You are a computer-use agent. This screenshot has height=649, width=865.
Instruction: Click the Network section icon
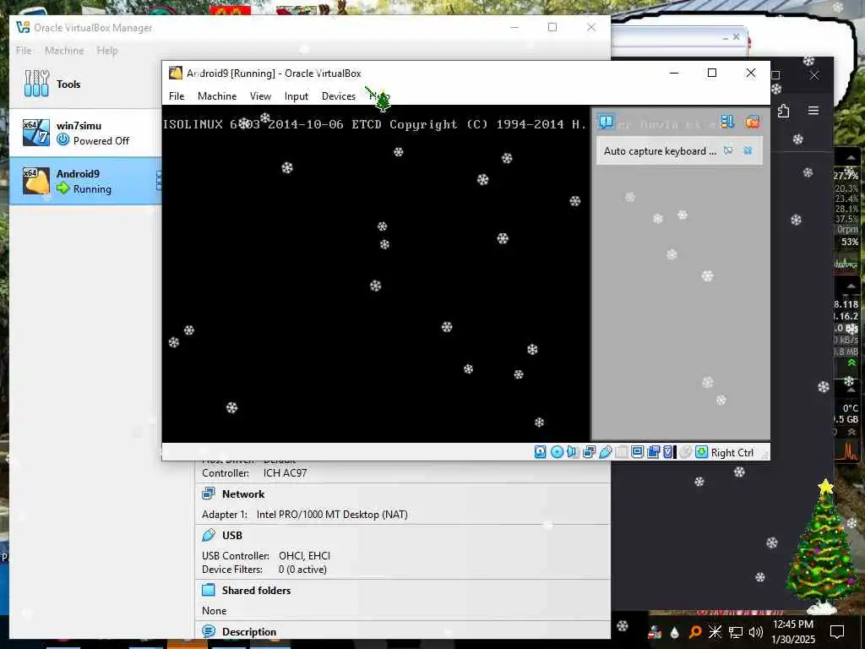coord(209,494)
